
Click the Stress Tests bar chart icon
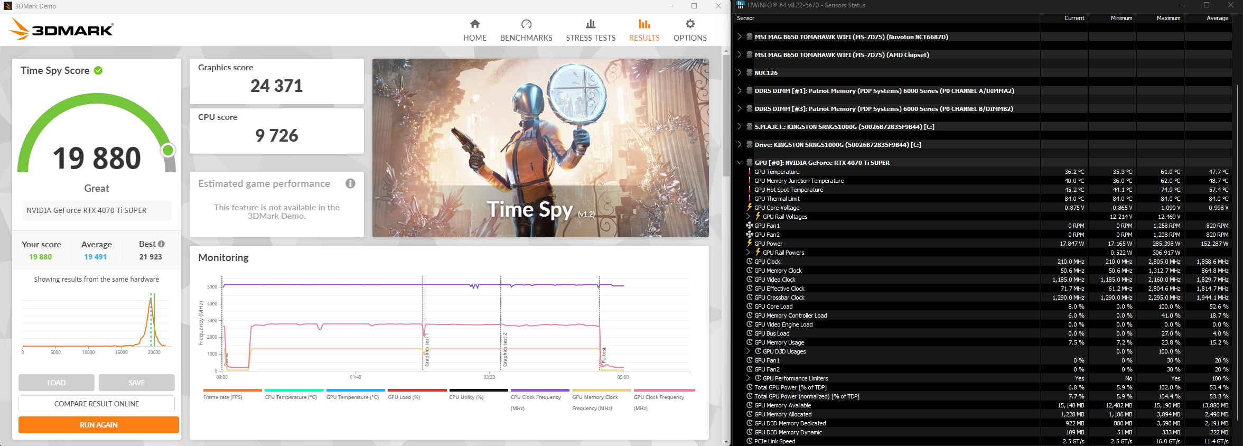point(590,24)
